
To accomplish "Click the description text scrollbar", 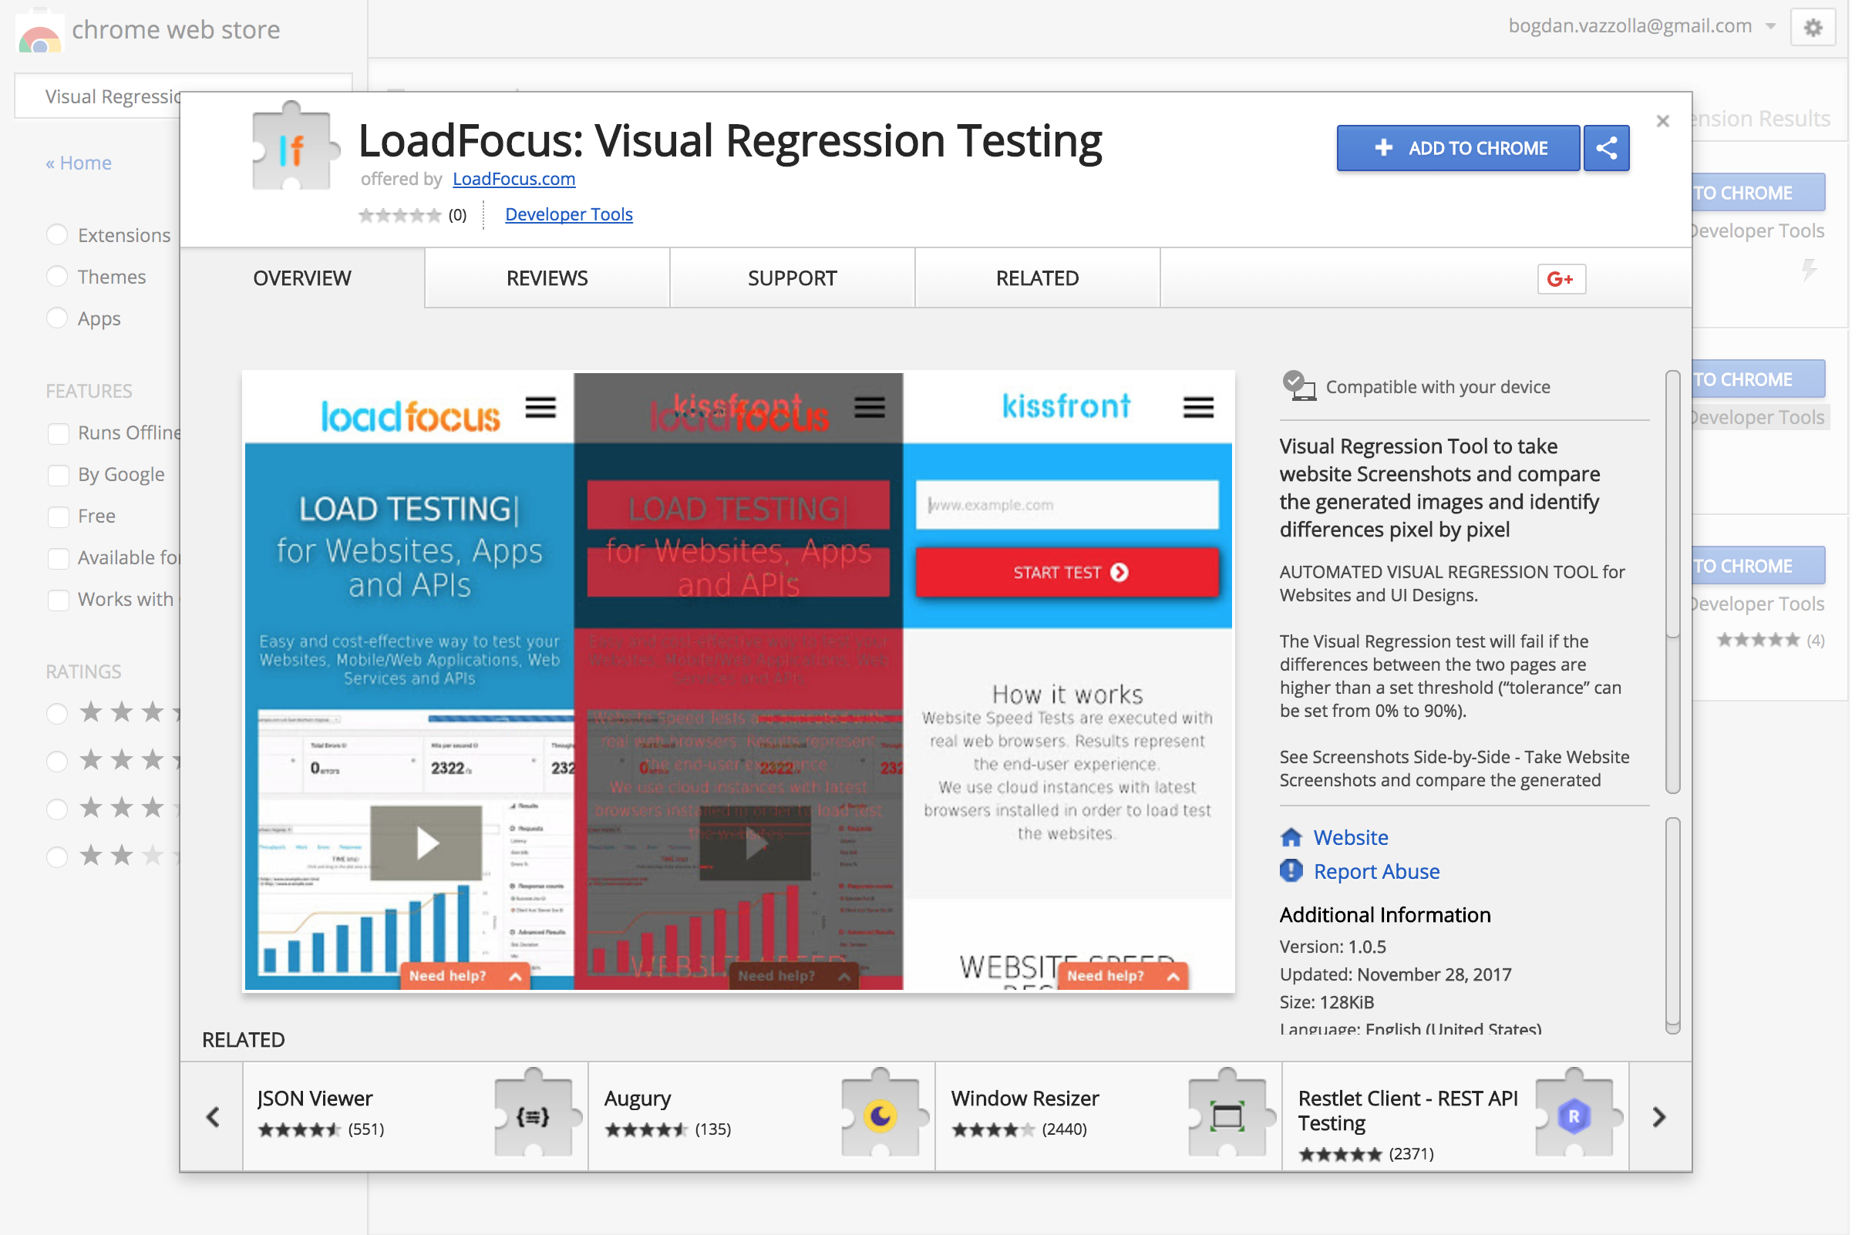I will [1673, 582].
